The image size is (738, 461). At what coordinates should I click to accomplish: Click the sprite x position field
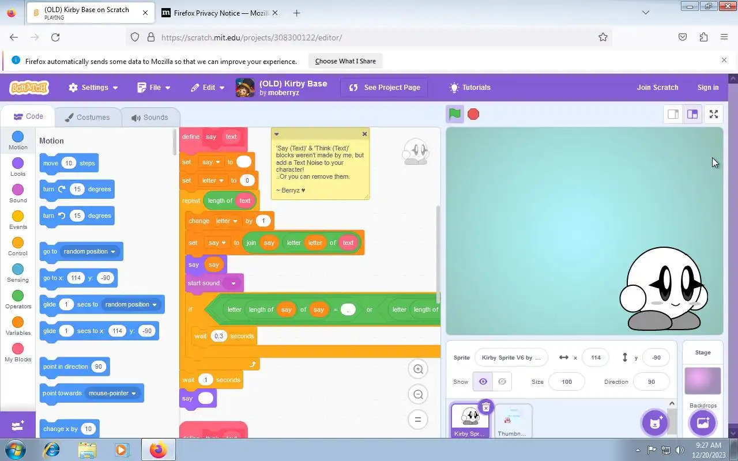click(596, 357)
